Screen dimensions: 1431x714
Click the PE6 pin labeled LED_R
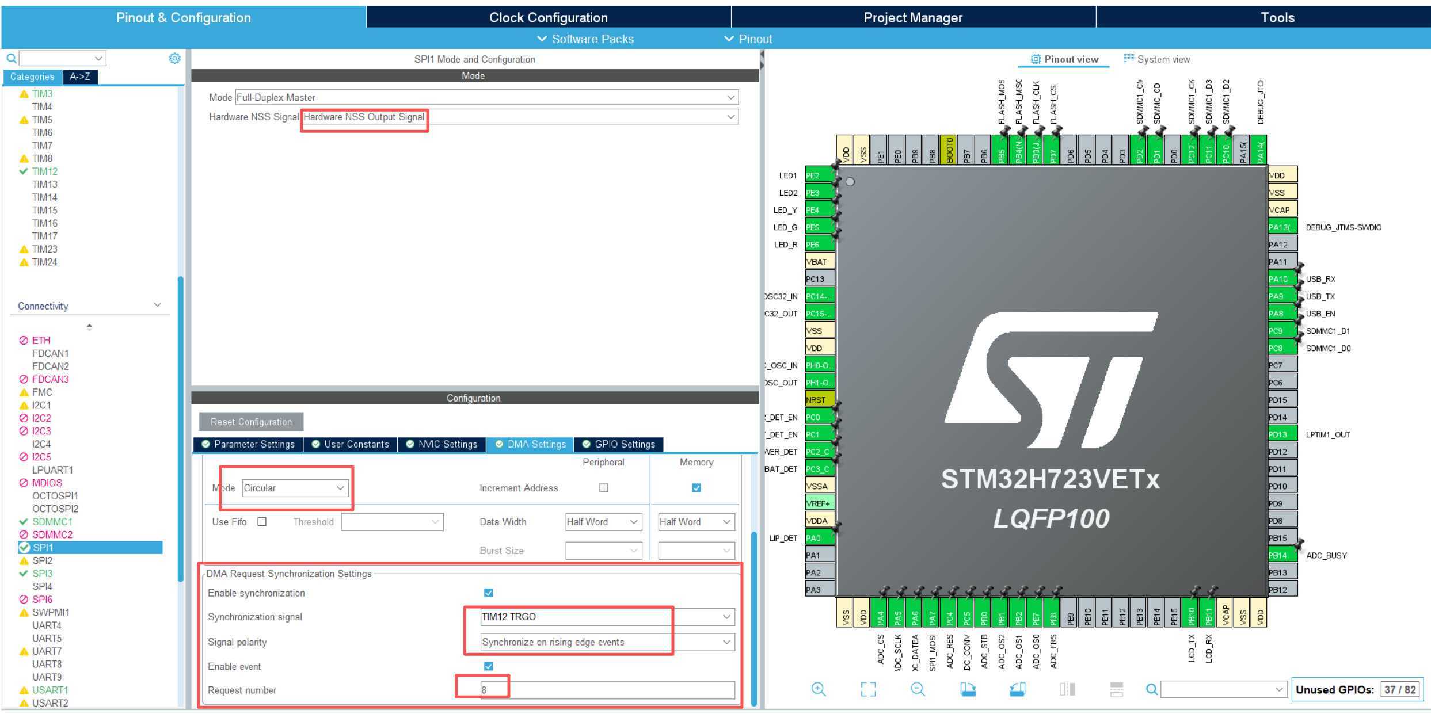click(820, 245)
